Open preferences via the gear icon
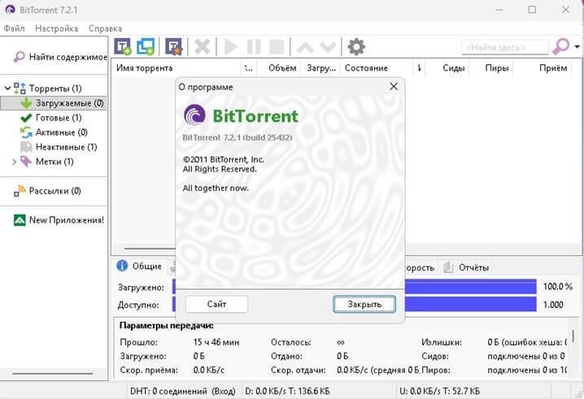 (x=356, y=47)
